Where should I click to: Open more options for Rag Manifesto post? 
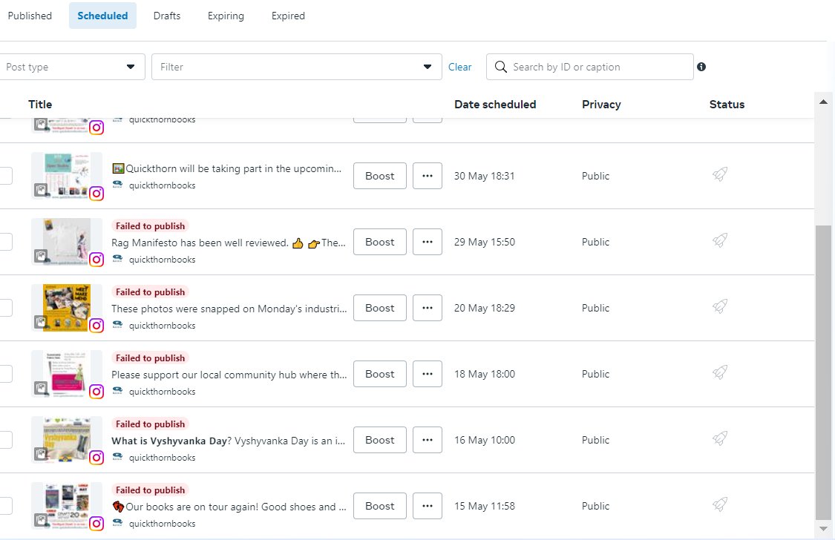pyautogui.click(x=427, y=242)
